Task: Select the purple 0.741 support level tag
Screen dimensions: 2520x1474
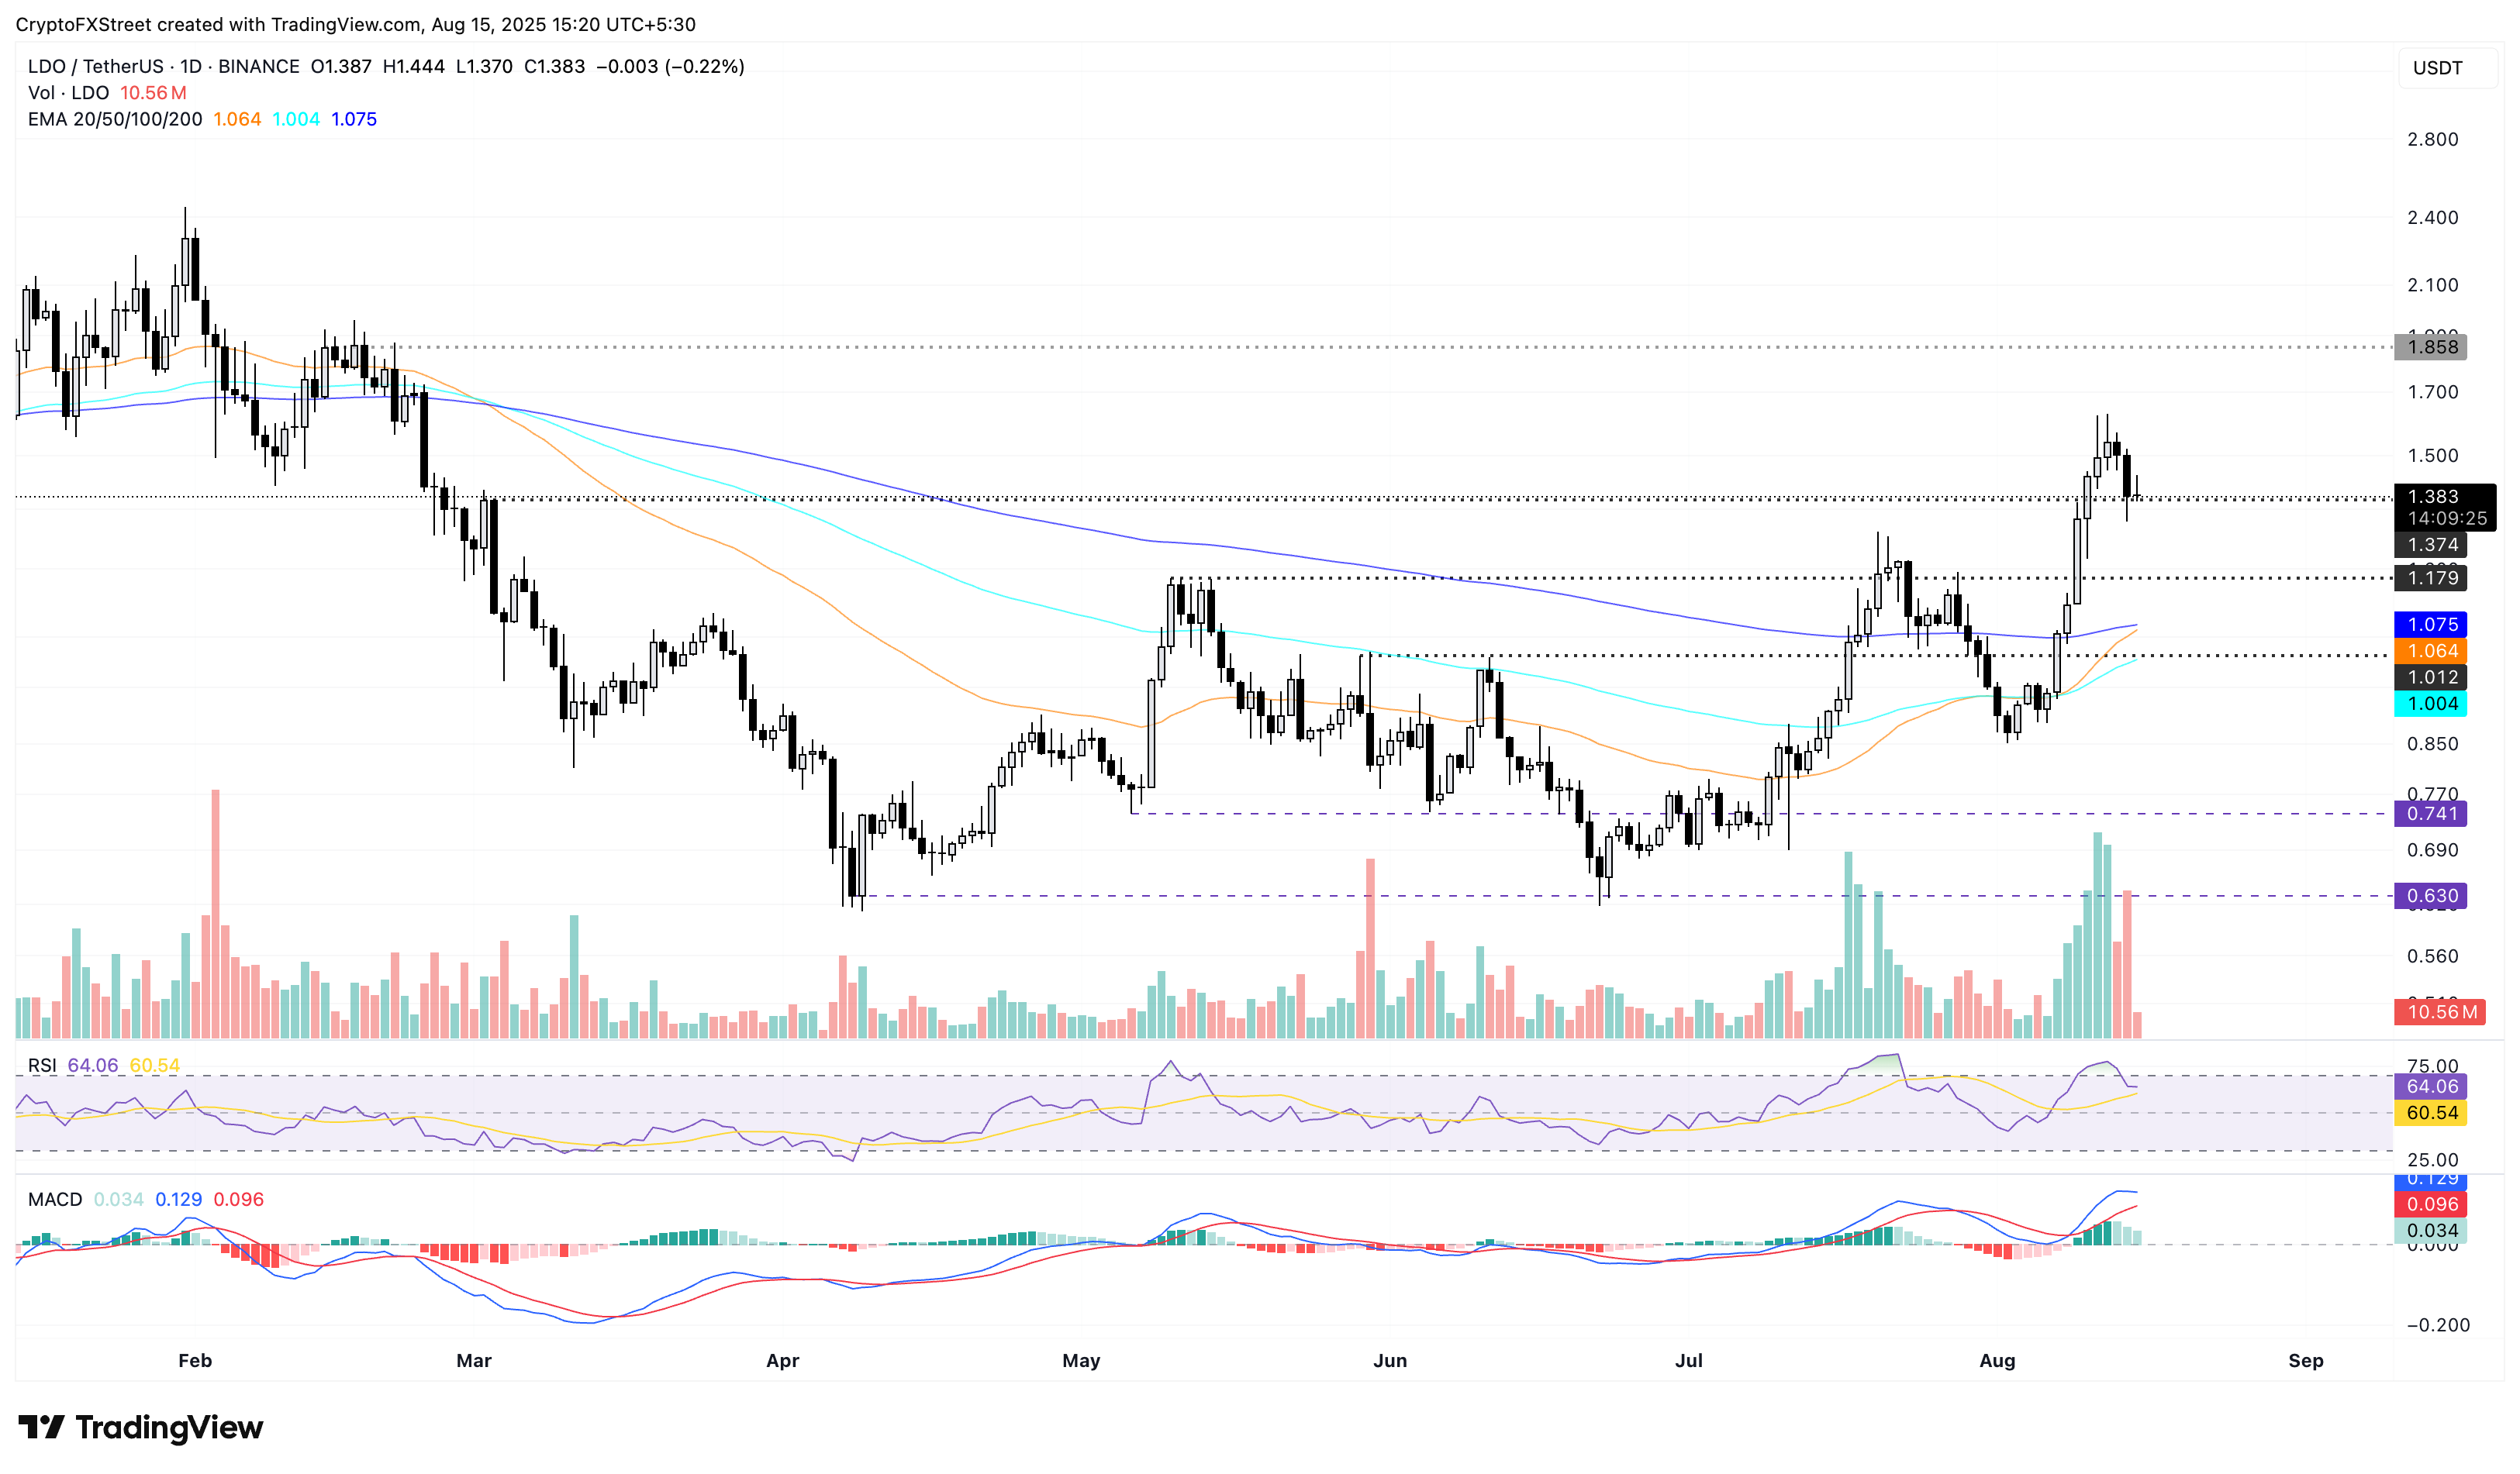Action: point(2430,814)
